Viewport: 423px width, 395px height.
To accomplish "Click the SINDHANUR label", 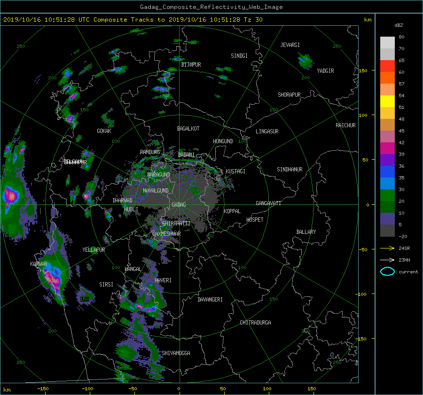I will pyautogui.click(x=290, y=170).
